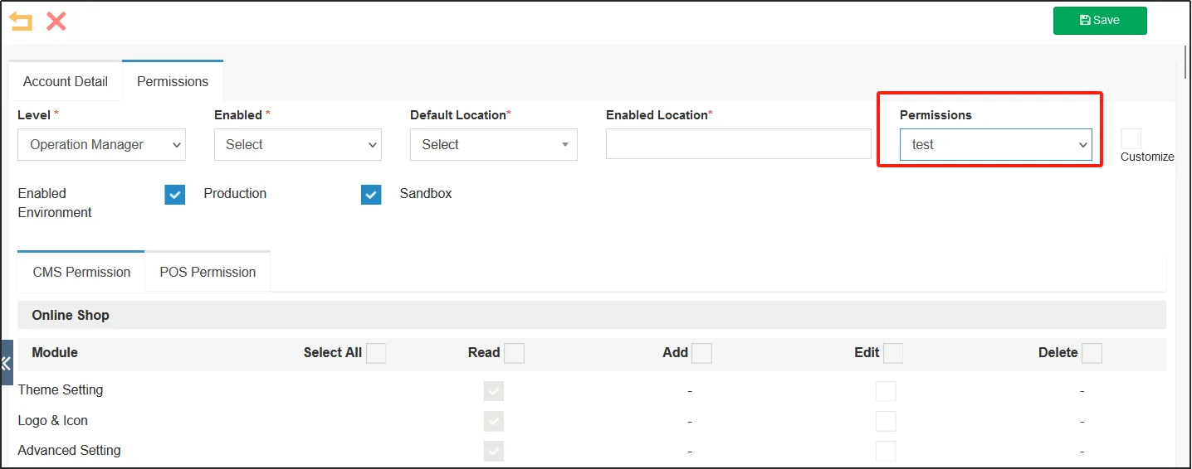Select the CMS Permission tab
The height and width of the screenshot is (469, 1192).
[x=81, y=272]
